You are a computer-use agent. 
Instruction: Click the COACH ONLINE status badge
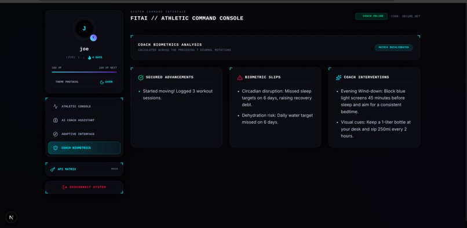pos(371,16)
